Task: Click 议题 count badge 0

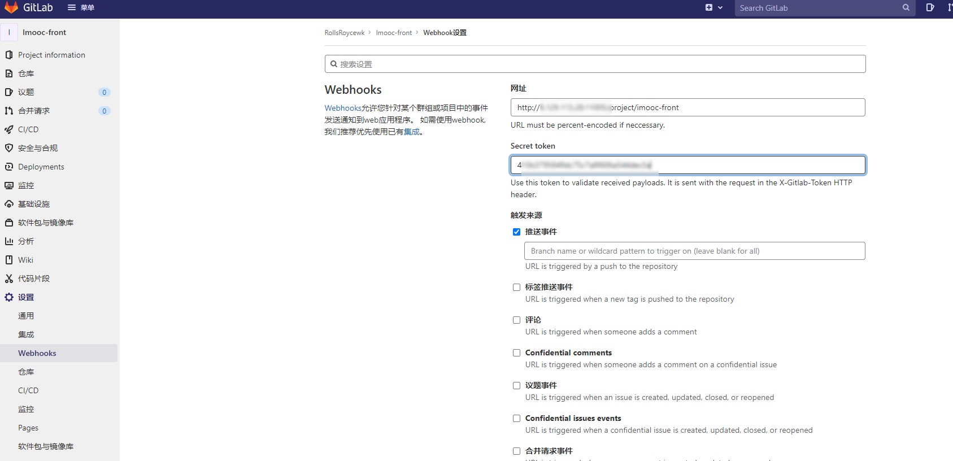Action: [x=104, y=92]
